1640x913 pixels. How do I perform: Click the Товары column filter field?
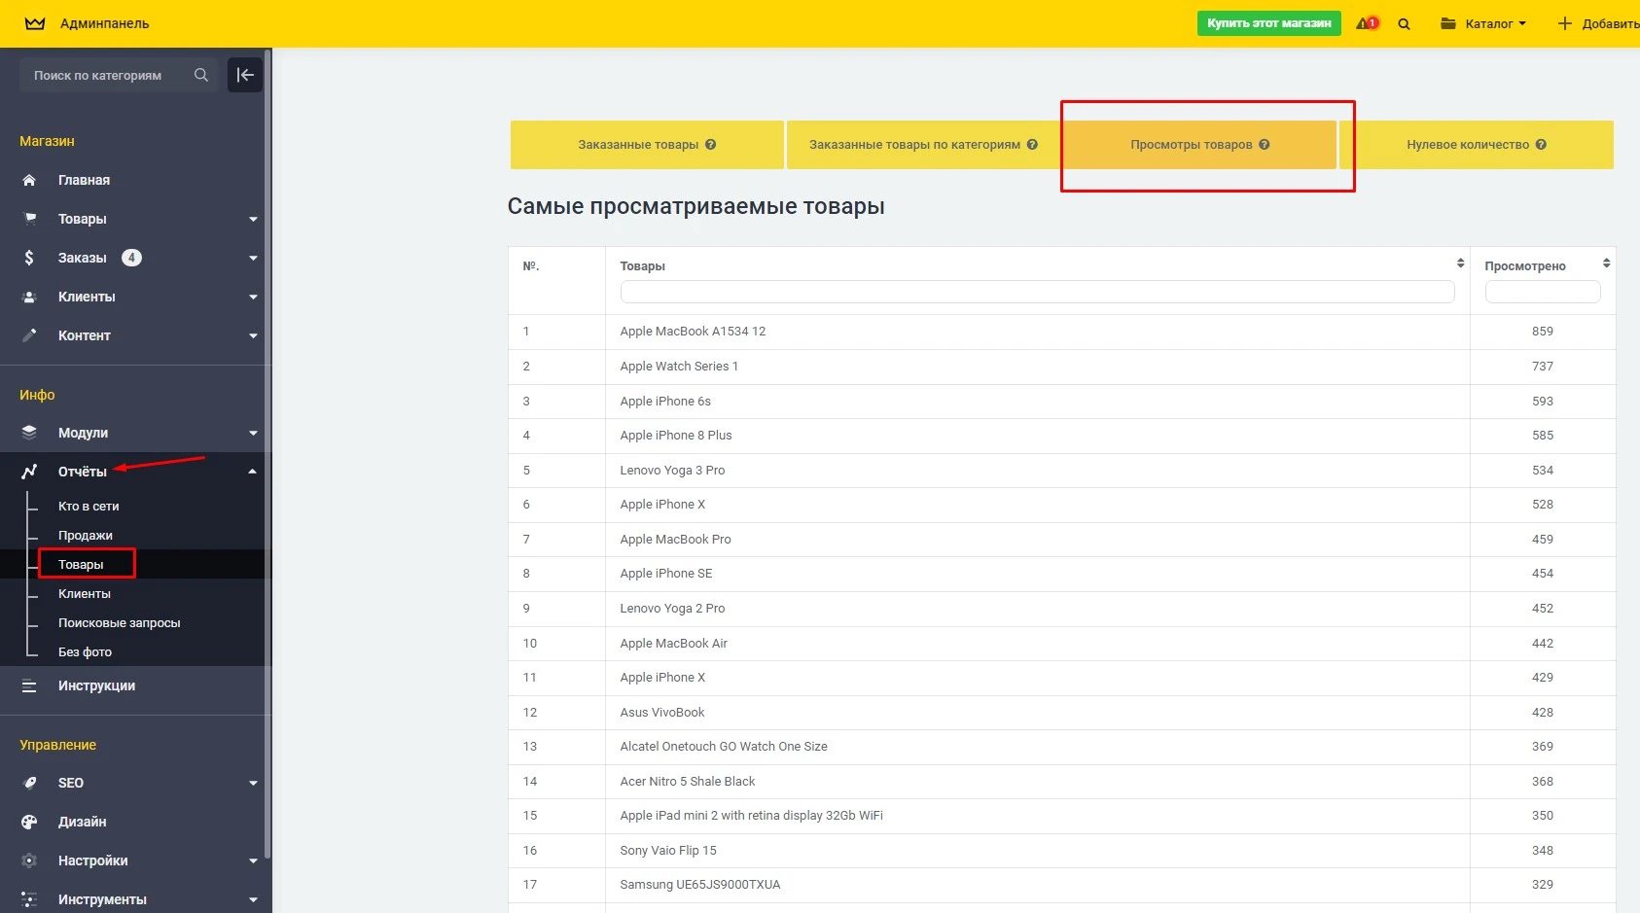coord(1036,292)
